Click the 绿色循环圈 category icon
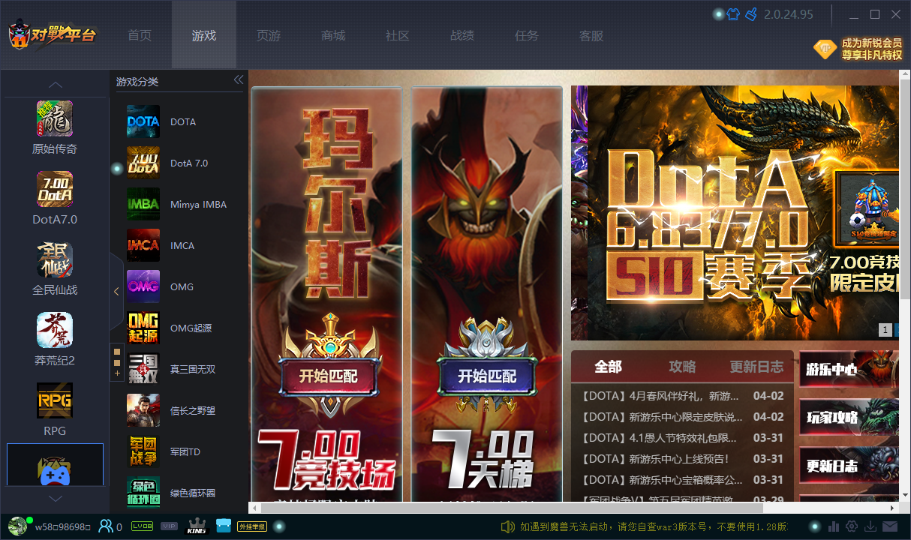The height and width of the screenshot is (540, 911). tap(143, 491)
